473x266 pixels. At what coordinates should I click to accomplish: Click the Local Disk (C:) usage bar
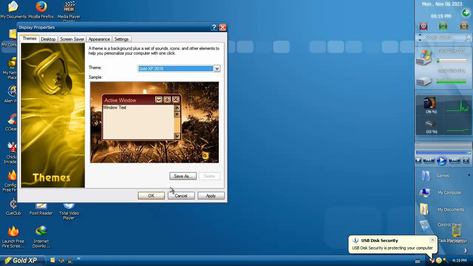pyautogui.click(x=452, y=61)
